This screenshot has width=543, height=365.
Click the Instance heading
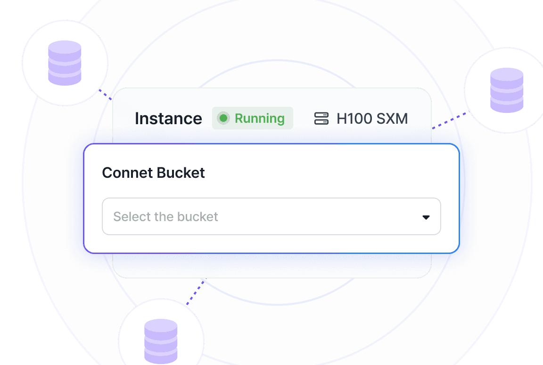(x=168, y=119)
